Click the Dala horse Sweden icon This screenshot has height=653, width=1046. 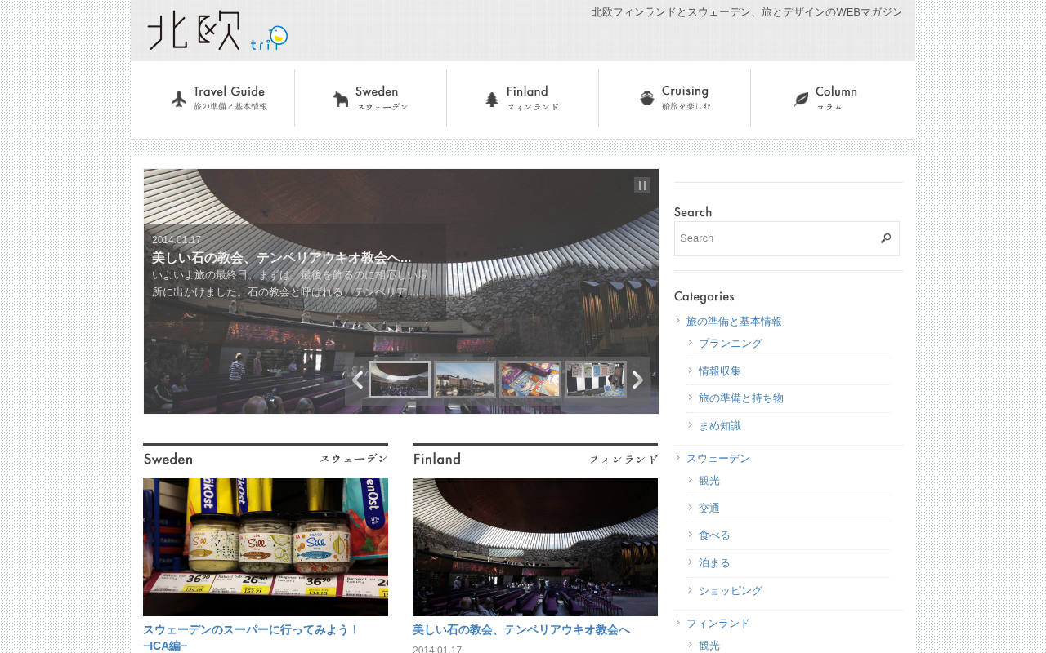point(341,100)
